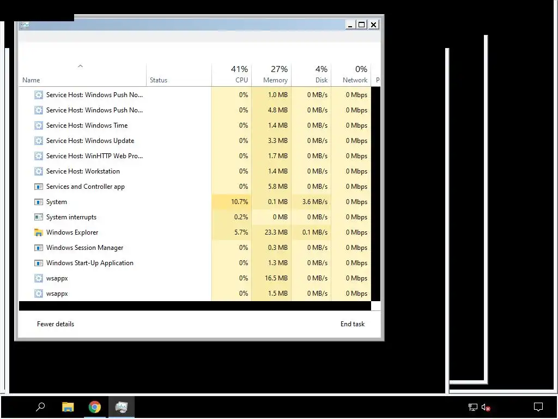Image resolution: width=558 pixels, height=419 pixels.
Task: Click the Task Manager title bar icon
Action: click(25, 25)
